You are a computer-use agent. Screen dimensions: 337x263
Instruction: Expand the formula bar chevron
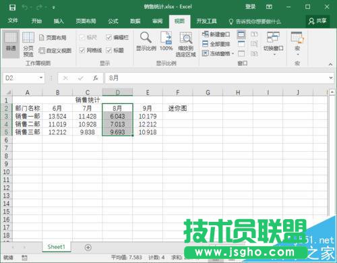(331, 78)
